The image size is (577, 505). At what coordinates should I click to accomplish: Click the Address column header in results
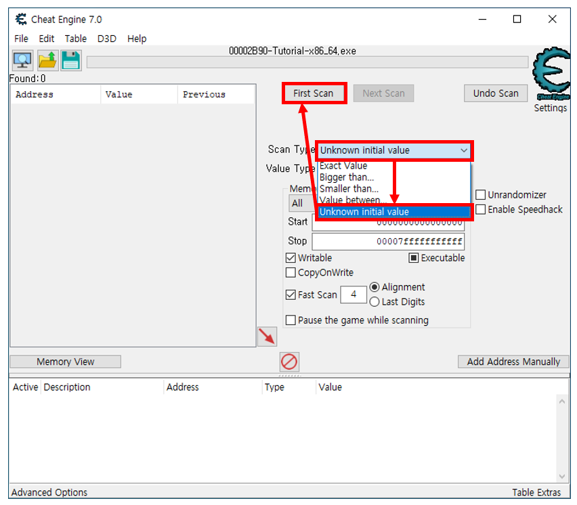56,95
